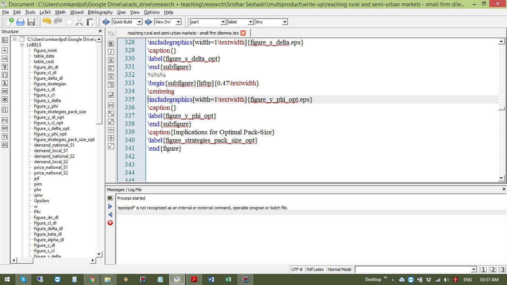The height and width of the screenshot is (285, 507).
Task: Open the label reference dropdown
Action: coord(251,22)
